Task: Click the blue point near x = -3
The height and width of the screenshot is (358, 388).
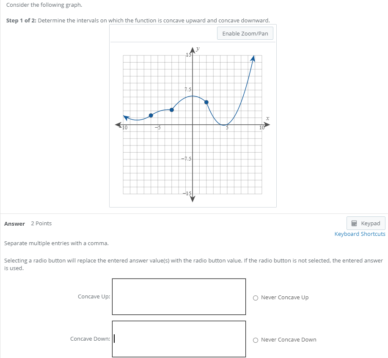Action: coord(171,109)
